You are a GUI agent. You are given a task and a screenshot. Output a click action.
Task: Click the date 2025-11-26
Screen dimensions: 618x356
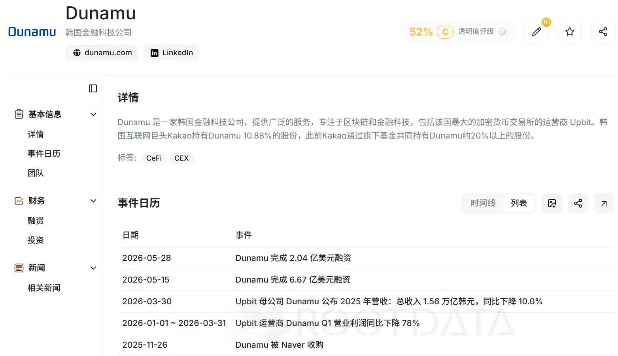pyautogui.click(x=145, y=345)
